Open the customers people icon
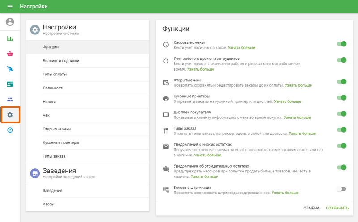This screenshot has width=358, height=222. point(10,99)
